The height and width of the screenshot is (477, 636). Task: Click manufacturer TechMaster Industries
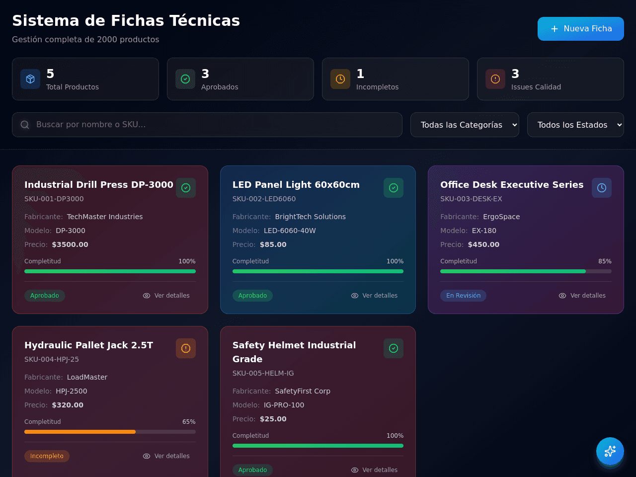point(105,217)
